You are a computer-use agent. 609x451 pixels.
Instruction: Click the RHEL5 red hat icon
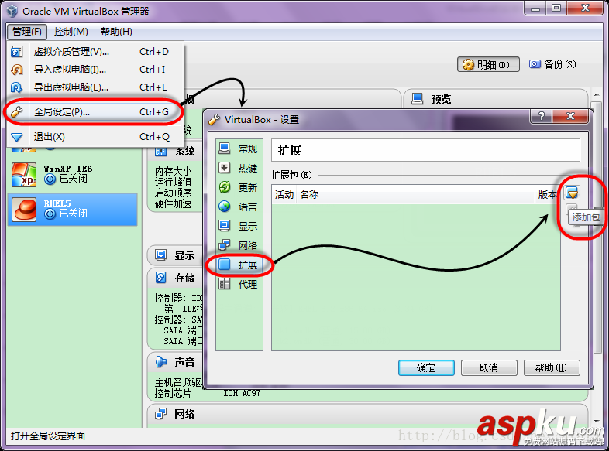click(x=24, y=210)
